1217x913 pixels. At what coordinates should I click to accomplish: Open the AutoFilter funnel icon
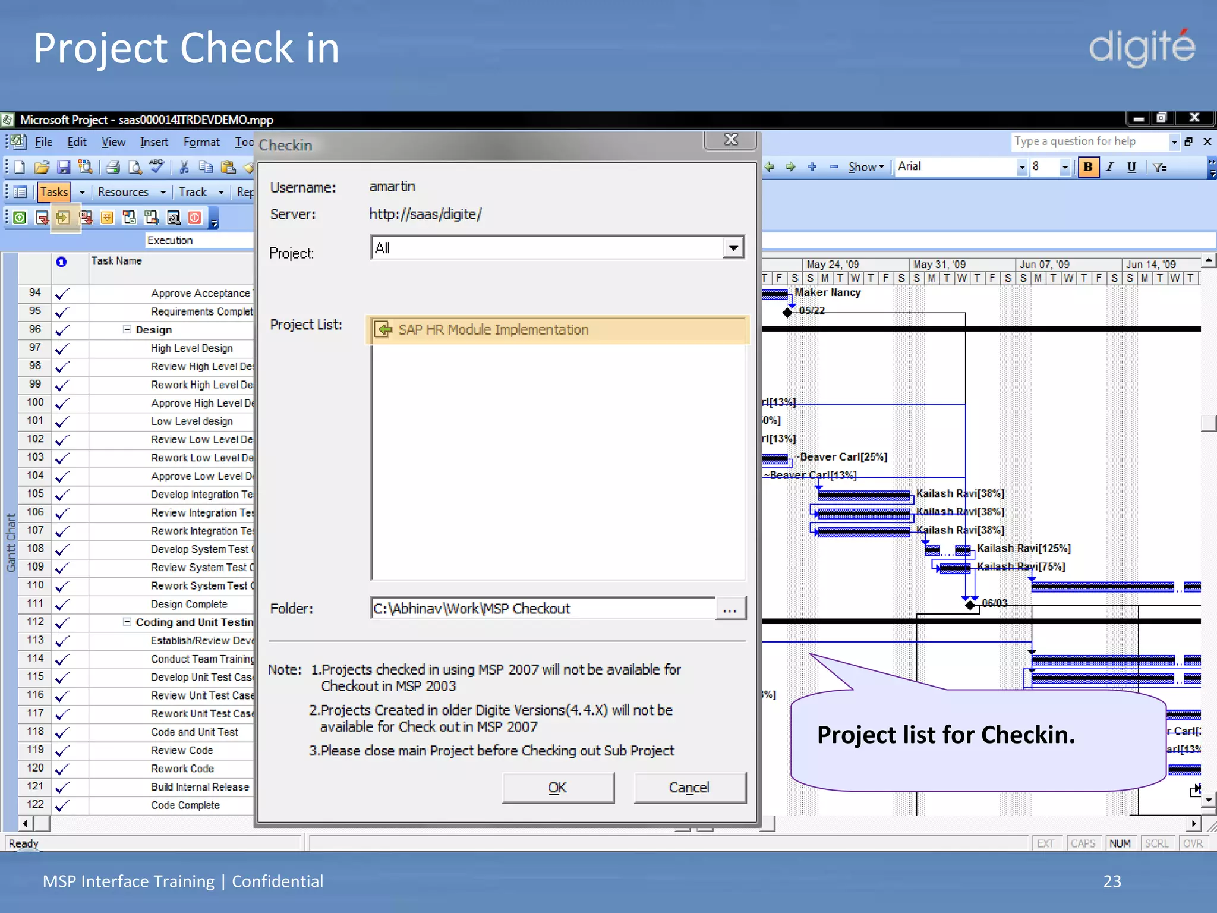point(1159,167)
